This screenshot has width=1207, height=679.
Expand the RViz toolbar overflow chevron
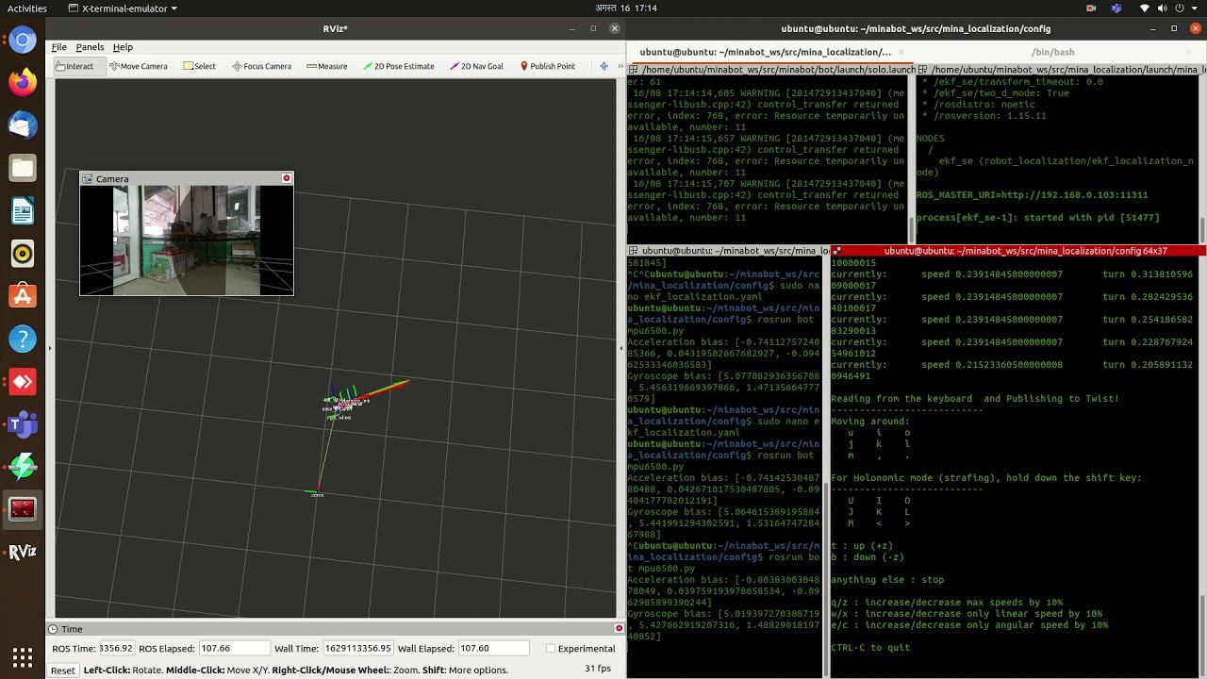click(x=620, y=66)
